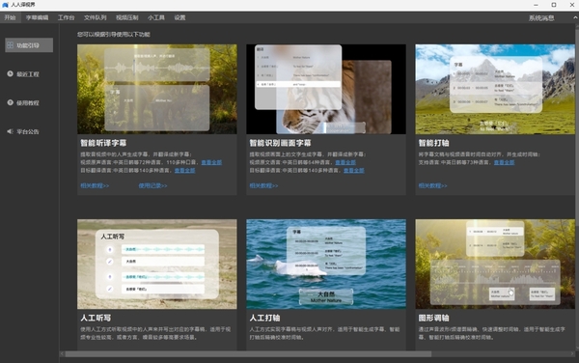Screen dimensions: 579x363
Task: Open the 智能打轴 mountain thumbnail
Action: click(495, 89)
